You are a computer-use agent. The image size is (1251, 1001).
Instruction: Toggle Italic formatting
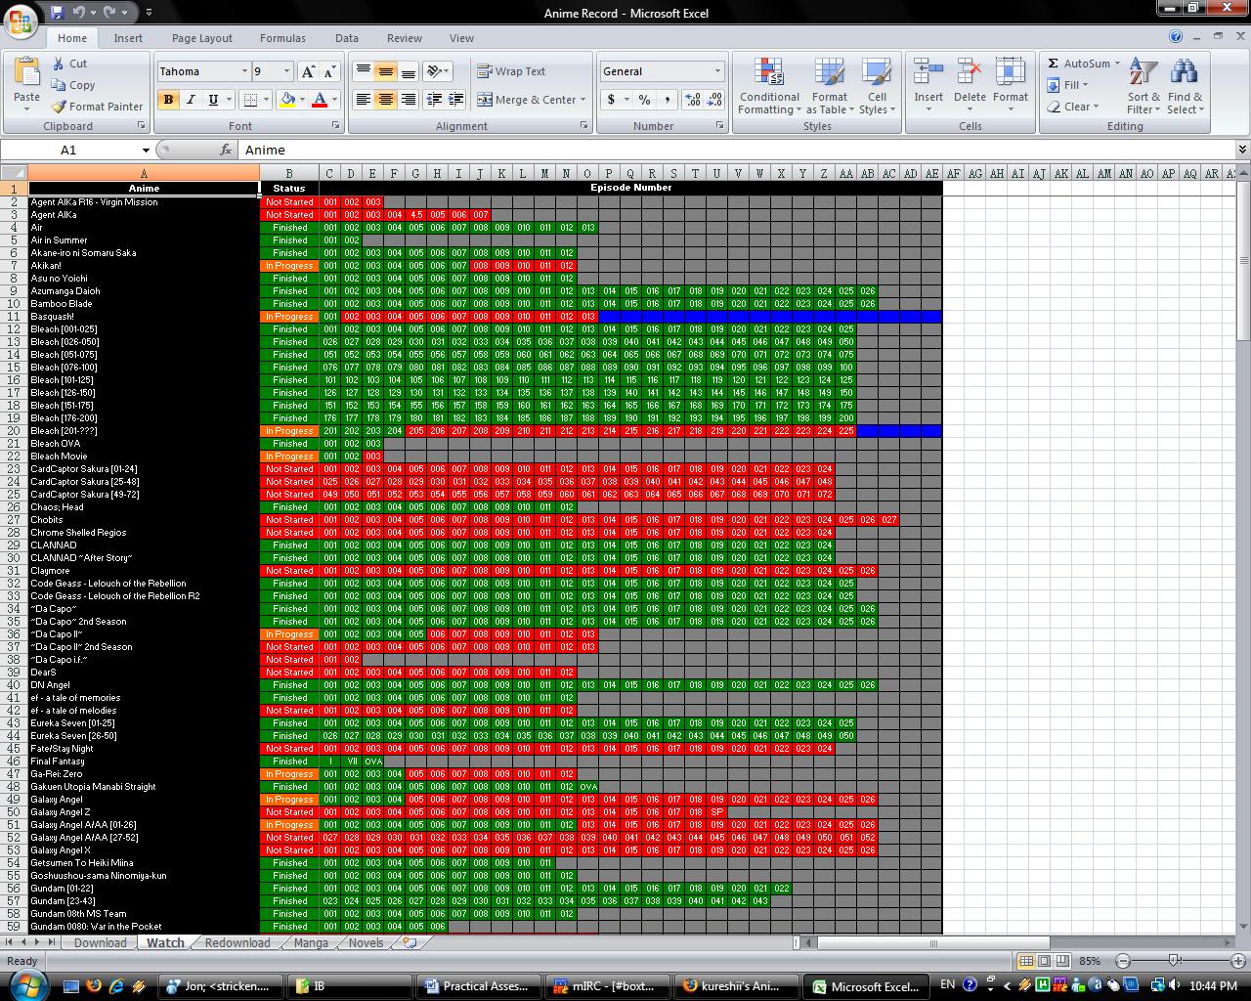point(191,100)
